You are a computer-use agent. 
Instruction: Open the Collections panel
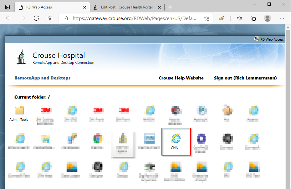[x=253, y=18]
